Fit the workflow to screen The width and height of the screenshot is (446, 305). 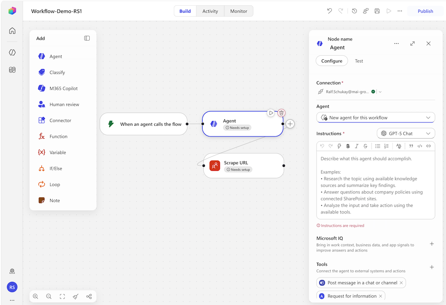point(62,296)
